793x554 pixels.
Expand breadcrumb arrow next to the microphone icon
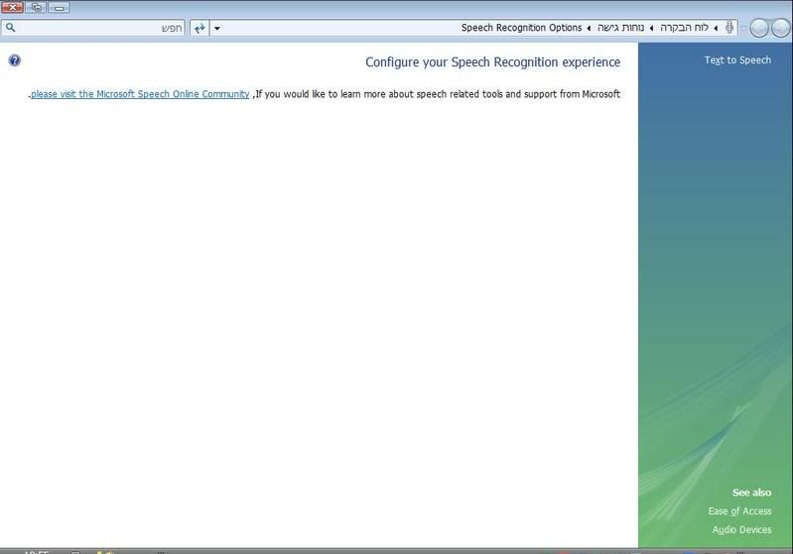(x=716, y=28)
